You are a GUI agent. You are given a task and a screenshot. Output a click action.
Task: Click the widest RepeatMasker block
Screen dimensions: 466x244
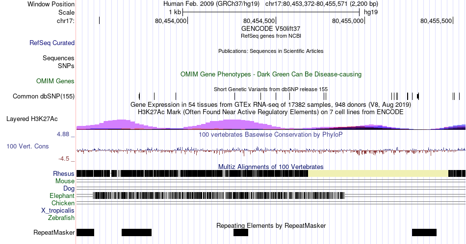click(x=137, y=232)
